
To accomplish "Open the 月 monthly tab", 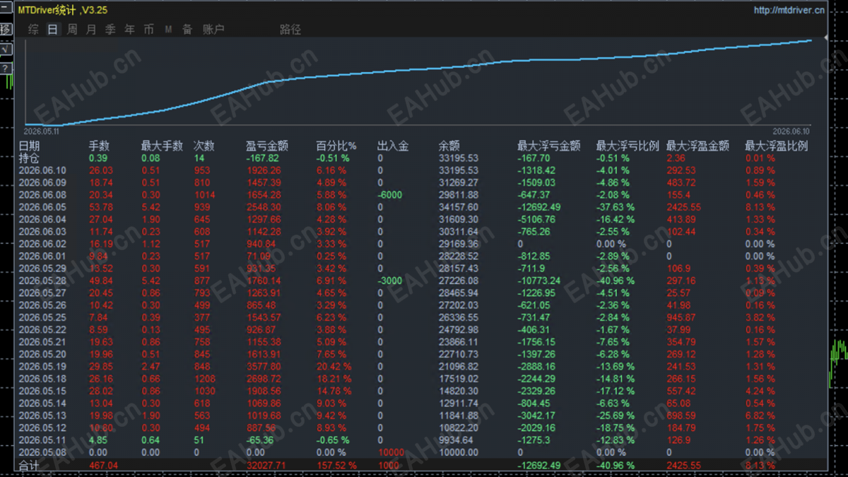I will click(x=91, y=29).
